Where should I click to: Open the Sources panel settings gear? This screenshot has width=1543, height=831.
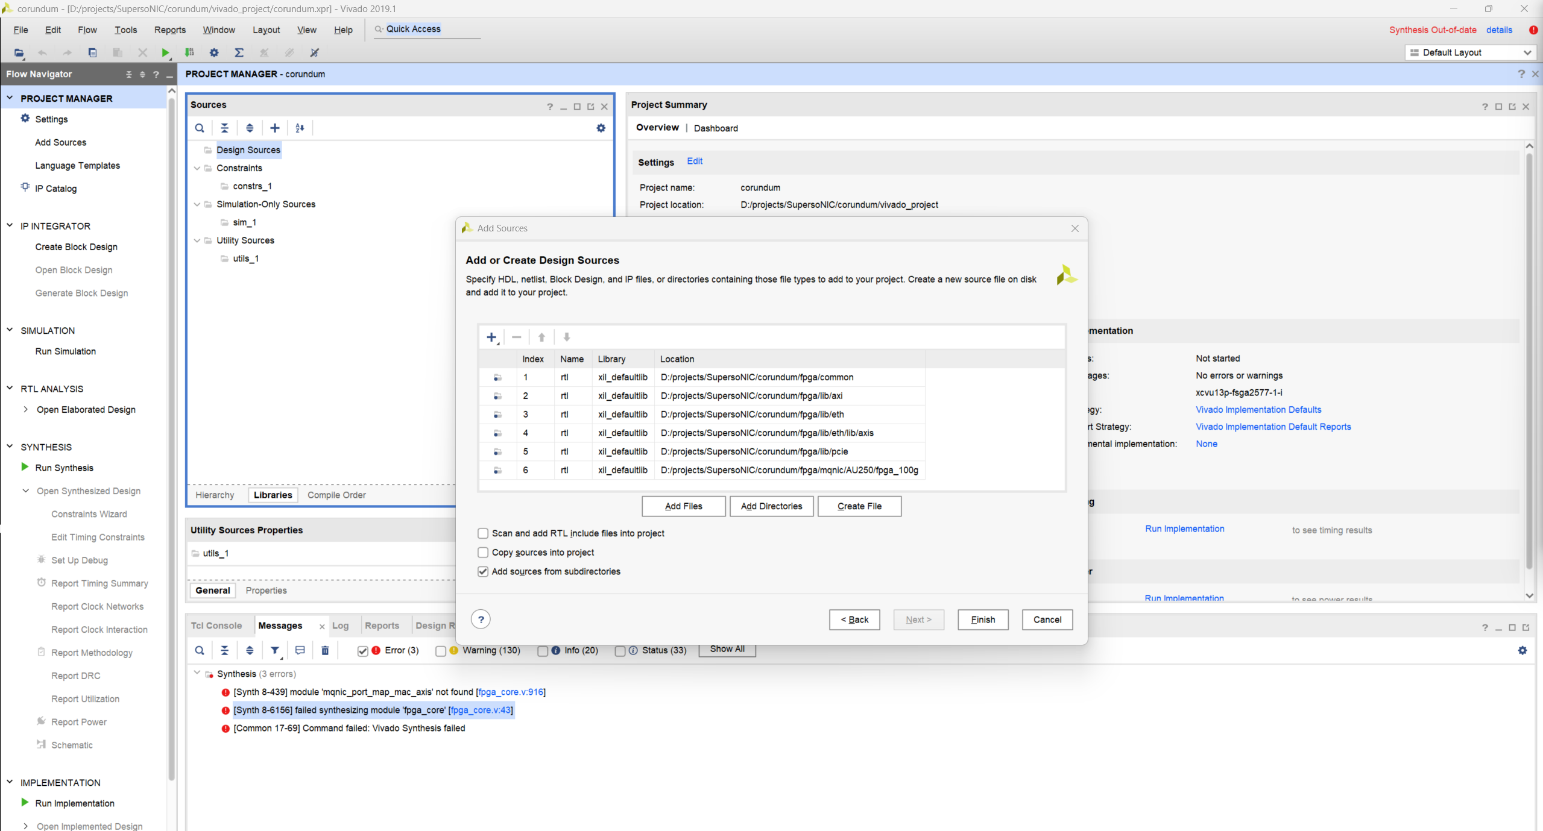[601, 128]
